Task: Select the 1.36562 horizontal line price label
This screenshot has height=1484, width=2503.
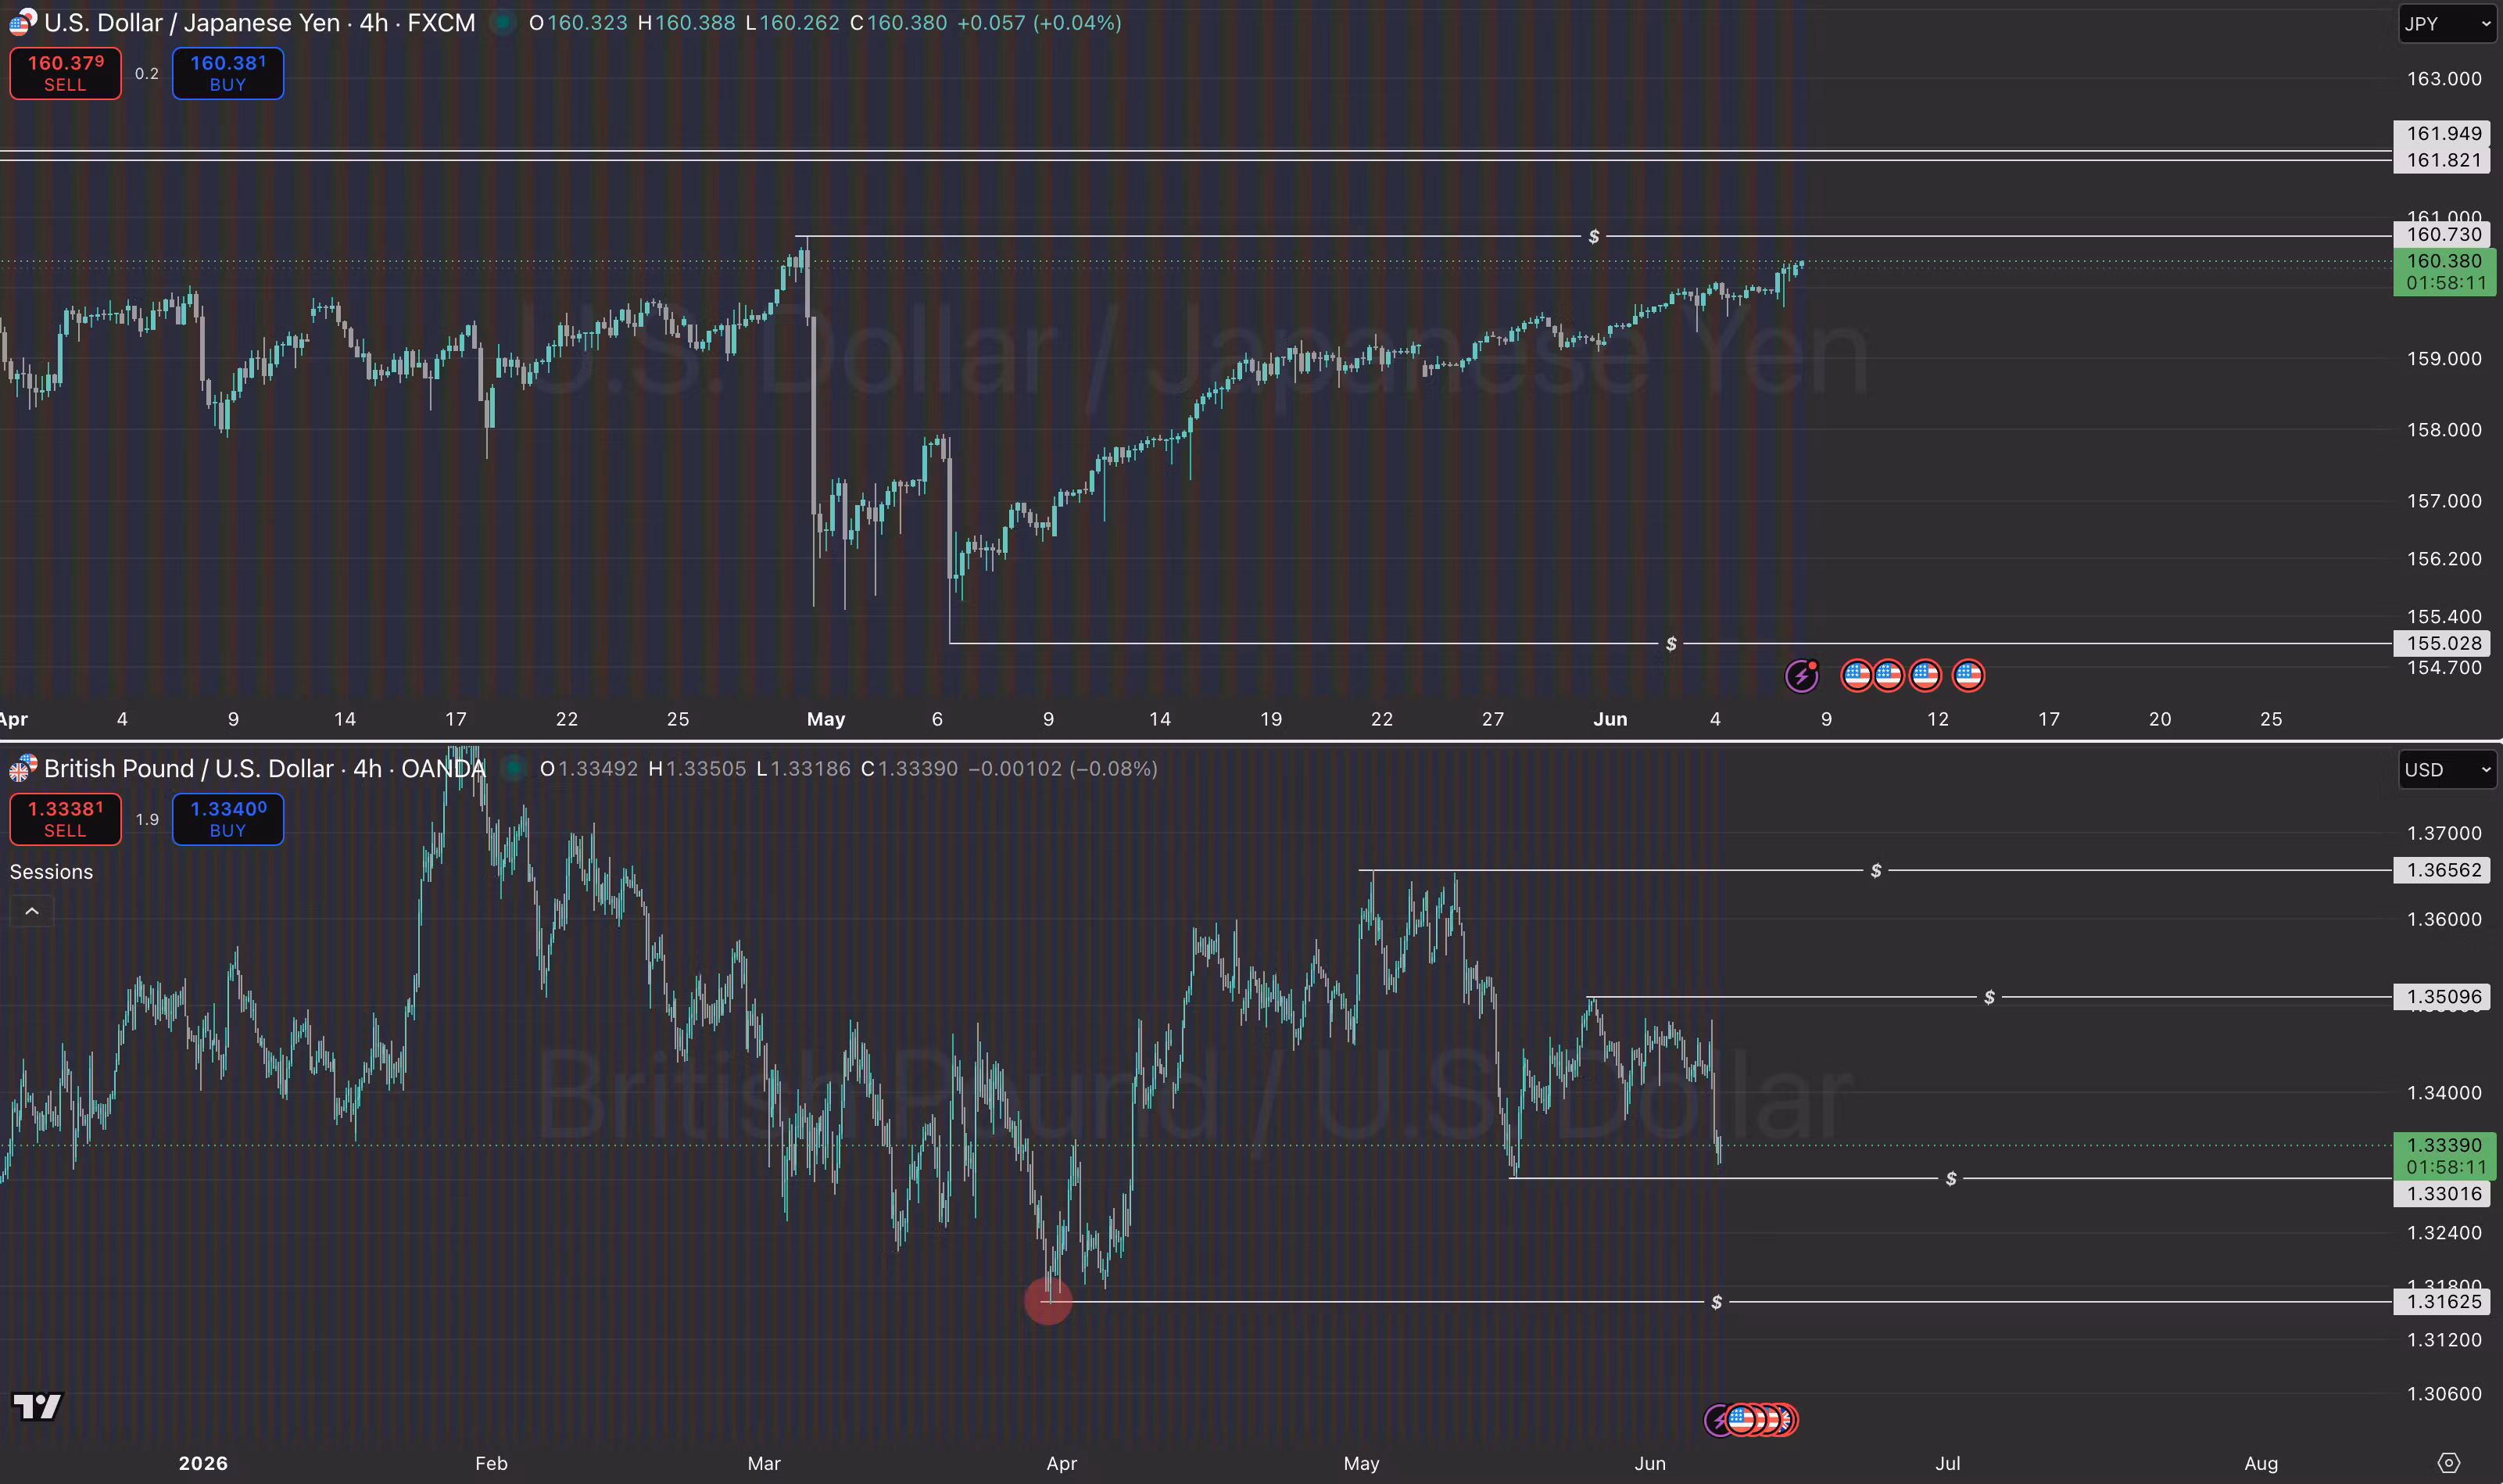Action: tap(2443, 870)
